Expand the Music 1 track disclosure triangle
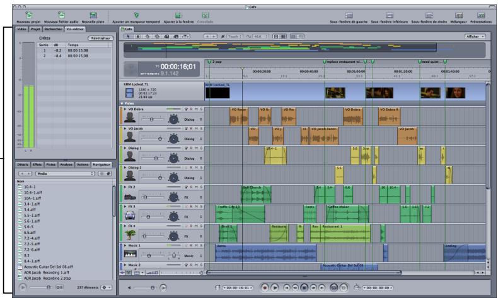 tap(125, 245)
